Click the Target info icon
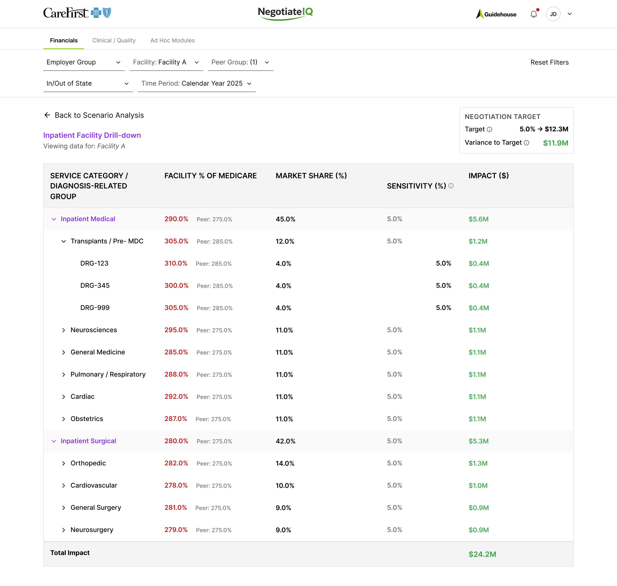The image size is (617, 586). click(489, 129)
